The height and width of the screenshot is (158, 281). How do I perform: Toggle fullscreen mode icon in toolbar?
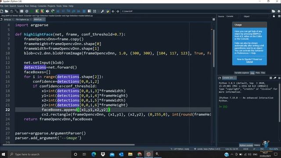[x=94, y=11]
